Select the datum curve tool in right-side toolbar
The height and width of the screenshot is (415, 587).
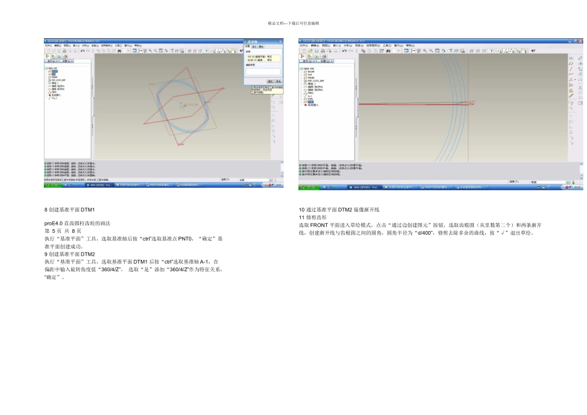pos(571,74)
